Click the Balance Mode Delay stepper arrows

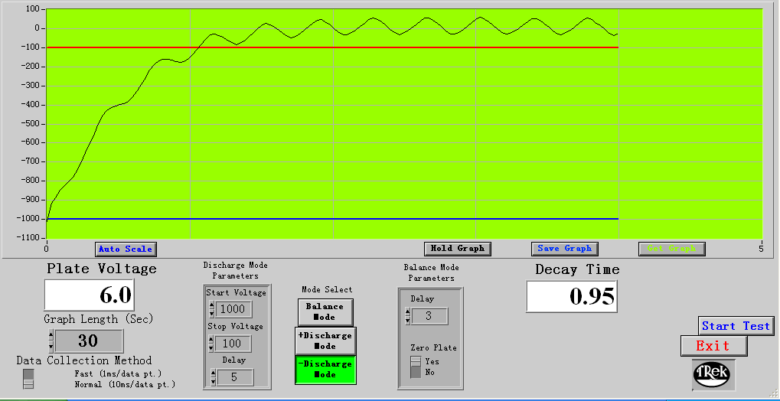click(x=407, y=316)
